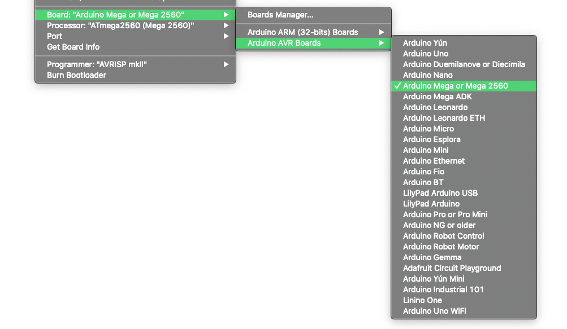Select Adafruit Circuit Playground
This screenshot has height=329, width=567.
click(x=464, y=268)
